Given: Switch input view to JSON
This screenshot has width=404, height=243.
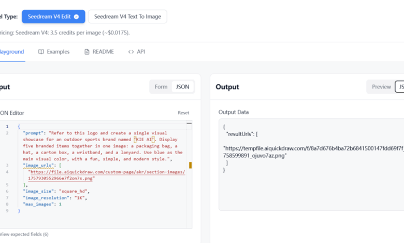Looking at the screenshot, I should [182, 87].
